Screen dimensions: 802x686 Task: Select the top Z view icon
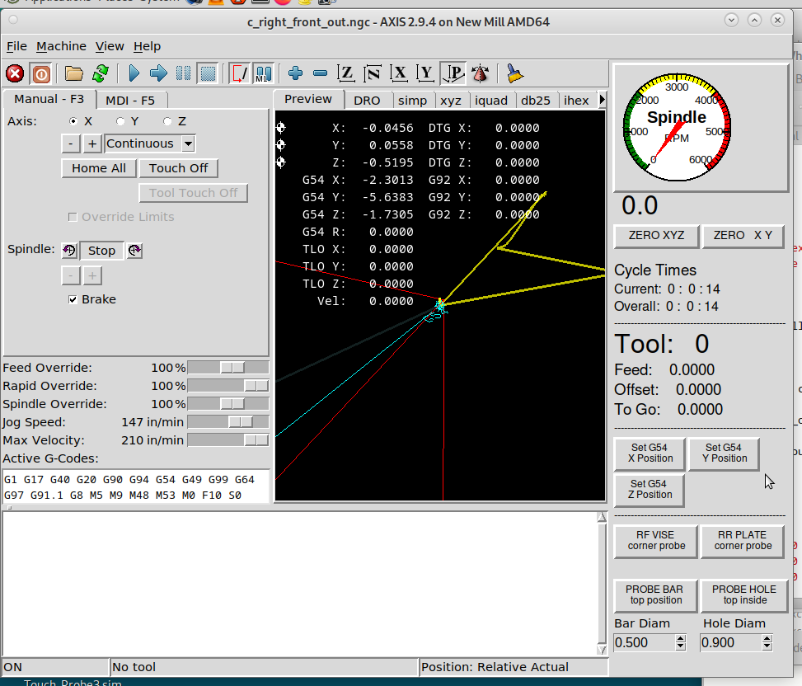(x=346, y=74)
